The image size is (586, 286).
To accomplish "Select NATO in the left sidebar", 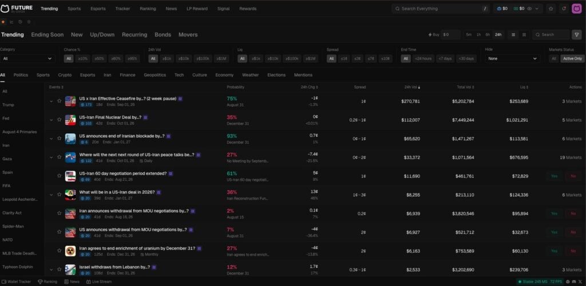I will pyautogui.click(x=7, y=240).
